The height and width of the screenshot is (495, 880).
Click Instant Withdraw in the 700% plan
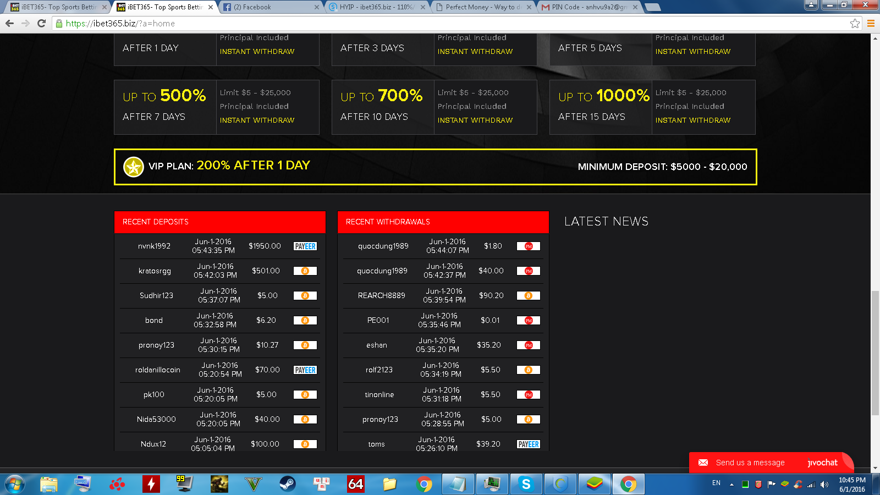pos(475,120)
